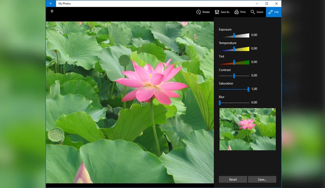Click the Exposure value 0.00

click(254, 35)
